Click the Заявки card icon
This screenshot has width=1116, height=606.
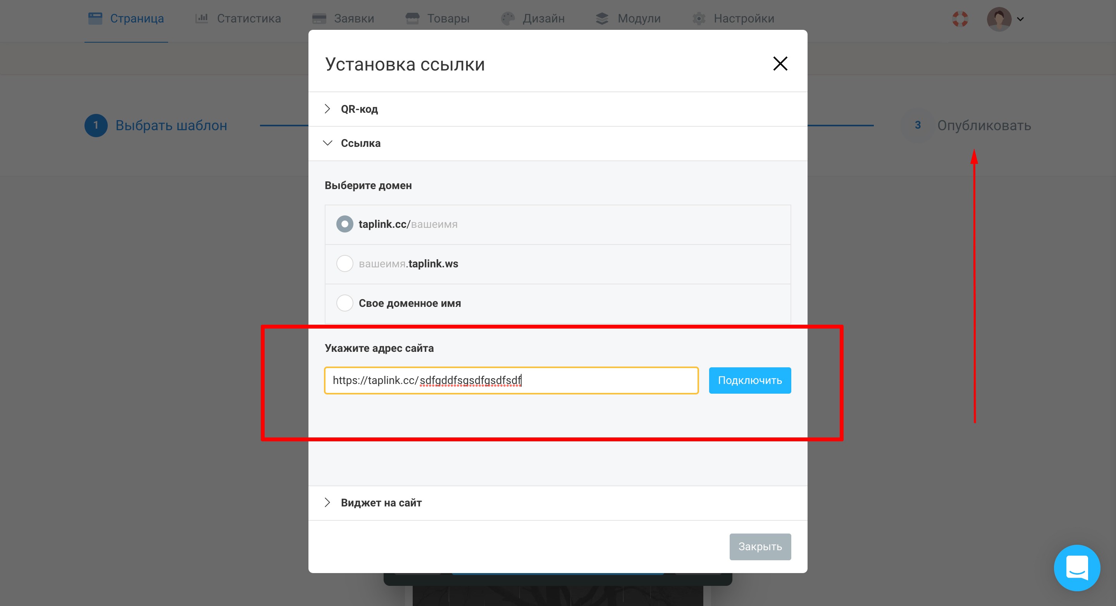pyautogui.click(x=319, y=19)
